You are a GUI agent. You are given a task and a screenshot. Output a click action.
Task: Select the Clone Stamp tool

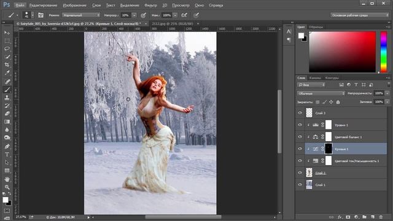coord(7,98)
